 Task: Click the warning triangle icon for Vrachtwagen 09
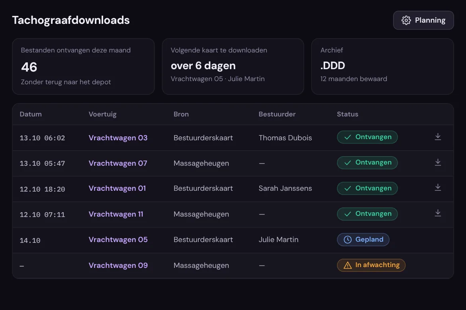pos(347,265)
